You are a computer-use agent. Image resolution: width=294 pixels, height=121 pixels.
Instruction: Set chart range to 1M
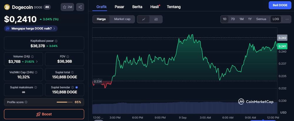241,19
